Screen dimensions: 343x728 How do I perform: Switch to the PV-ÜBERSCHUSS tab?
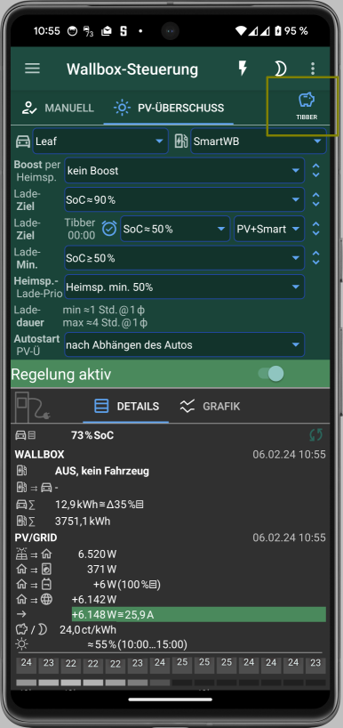169,109
